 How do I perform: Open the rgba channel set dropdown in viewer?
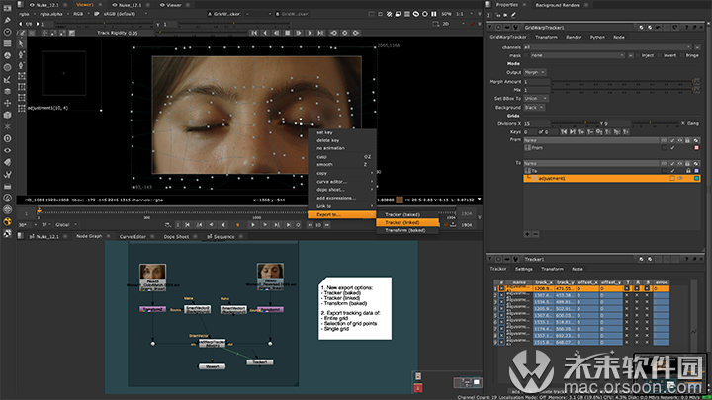pos(27,14)
